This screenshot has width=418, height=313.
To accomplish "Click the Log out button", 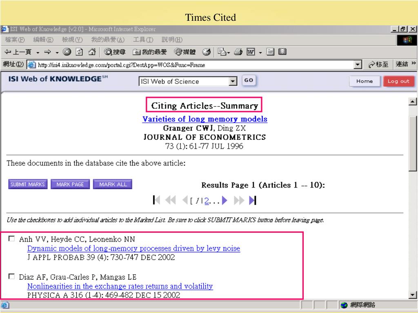I will pyautogui.click(x=398, y=81).
